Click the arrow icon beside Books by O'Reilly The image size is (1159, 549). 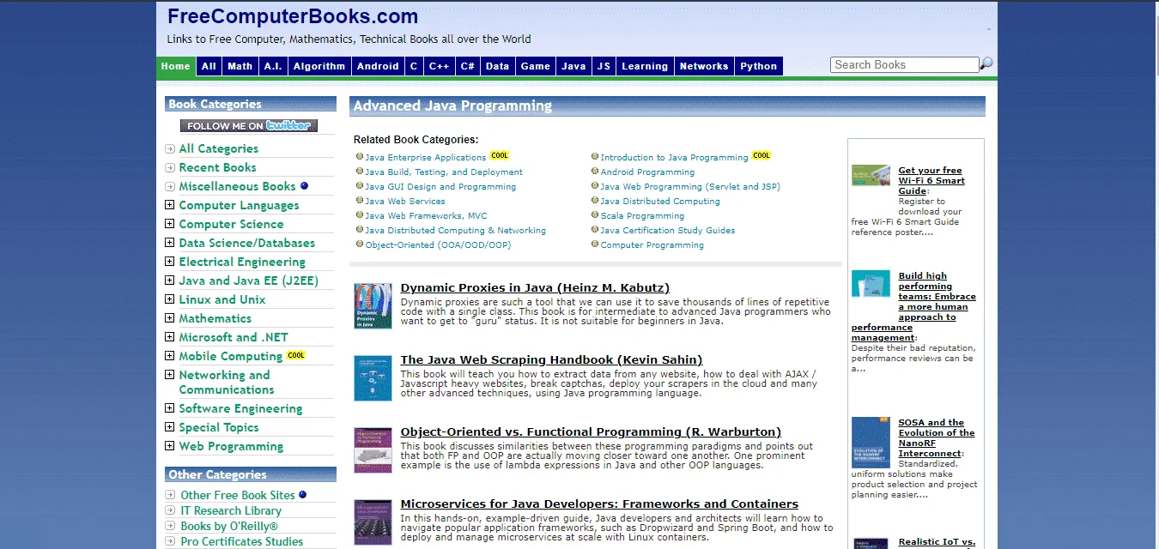click(170, 526)
